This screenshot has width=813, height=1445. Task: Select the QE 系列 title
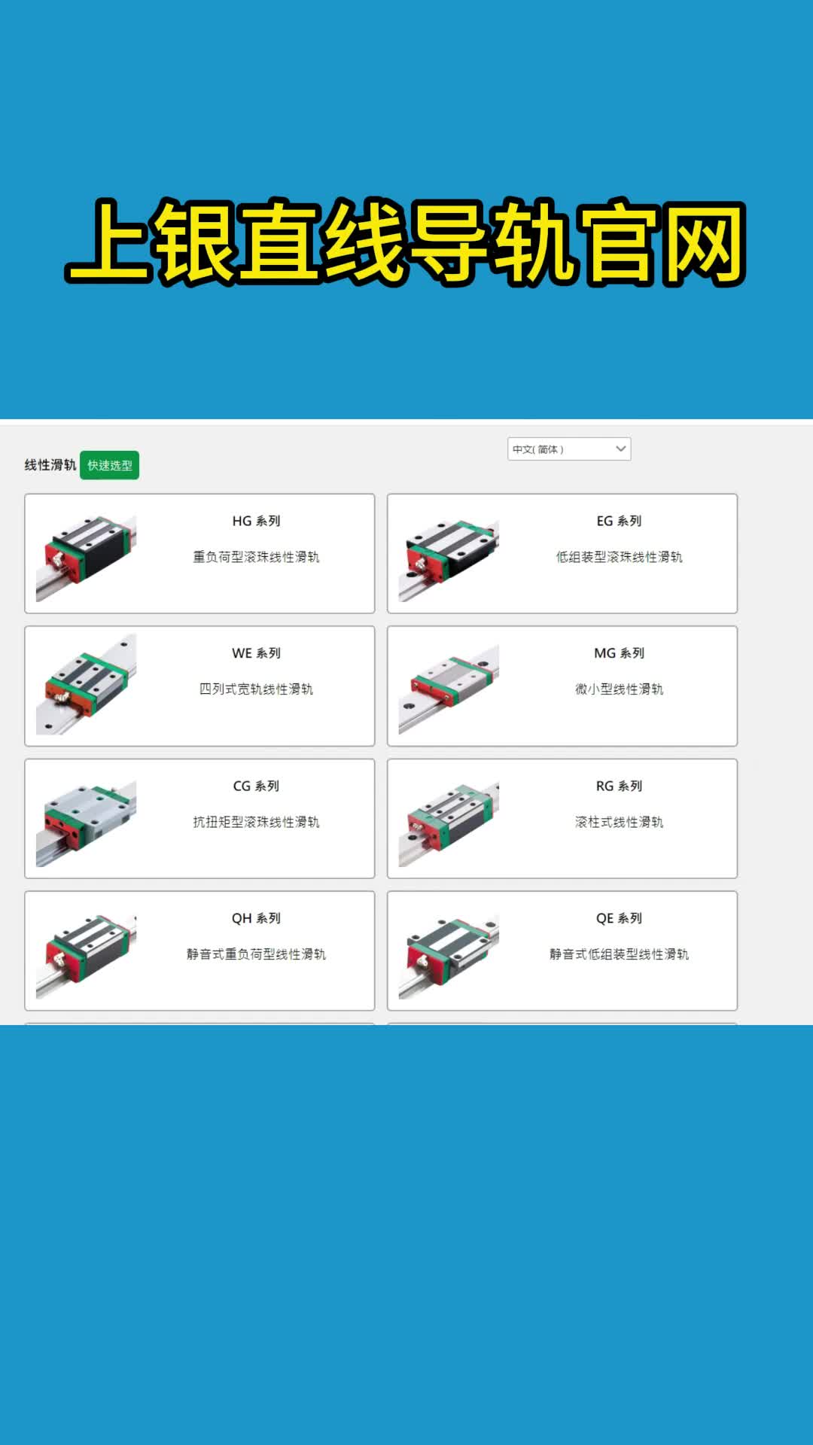pyautogui.click(x=619, y=918)
